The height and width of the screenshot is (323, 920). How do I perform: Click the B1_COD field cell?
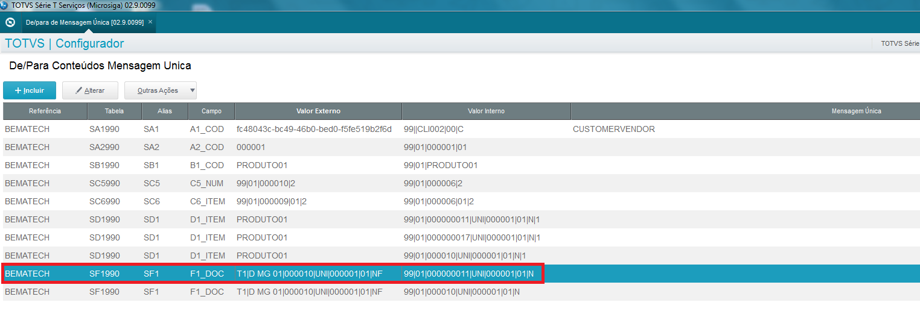211,165
